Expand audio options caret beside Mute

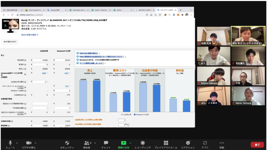tap(17, 143)
